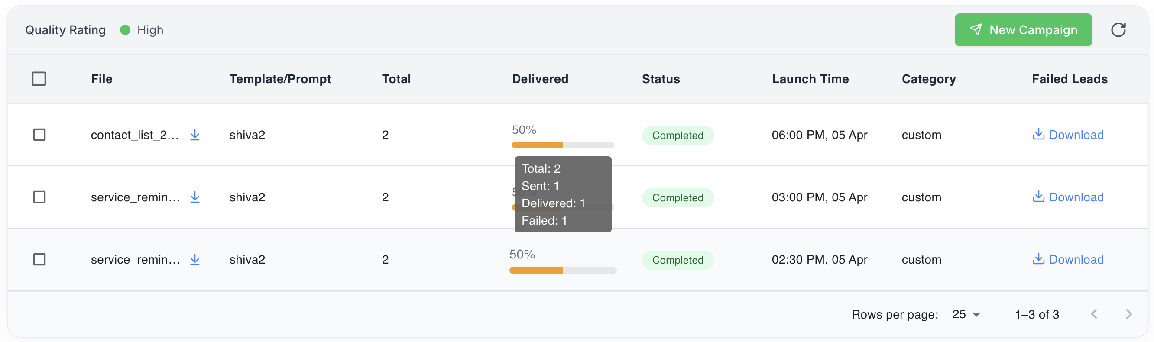1154x342 pixels.
Task: Download file icon for 03:00 PM service_remin row
Action: (195, 197)
